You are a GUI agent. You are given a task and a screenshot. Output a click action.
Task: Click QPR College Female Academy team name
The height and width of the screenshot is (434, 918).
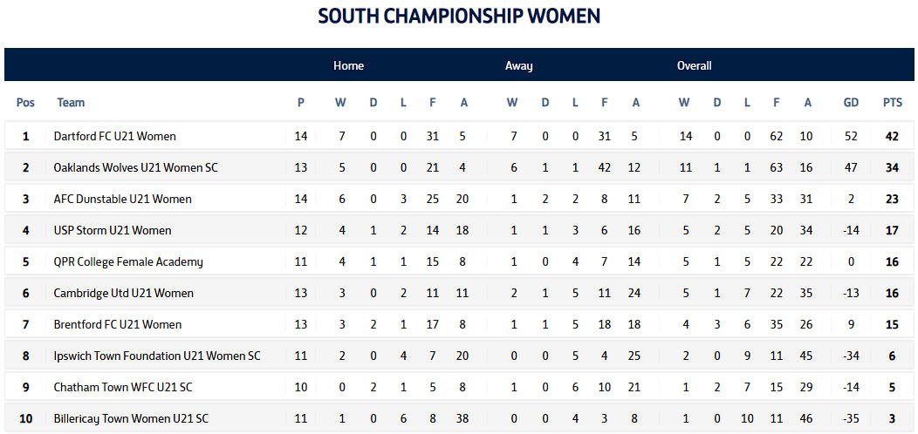[x=127, y=261]
